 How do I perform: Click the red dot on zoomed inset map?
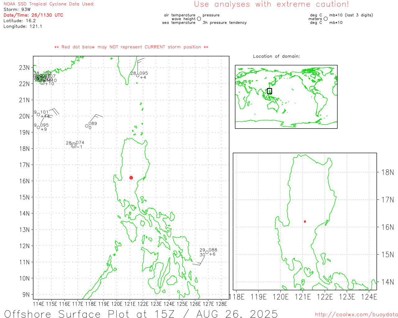[305, 221]
